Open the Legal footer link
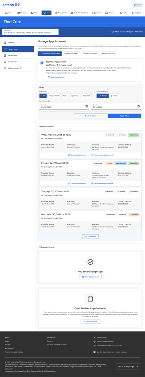The image size is (145, 377). [x=7, y=341]
